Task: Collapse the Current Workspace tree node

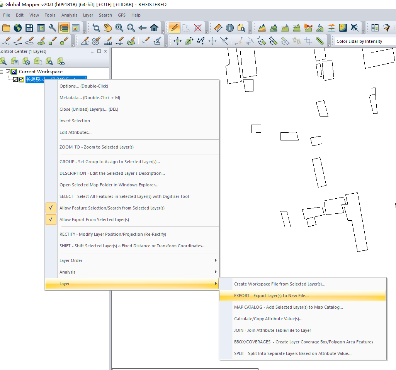Action: (2, 72)
